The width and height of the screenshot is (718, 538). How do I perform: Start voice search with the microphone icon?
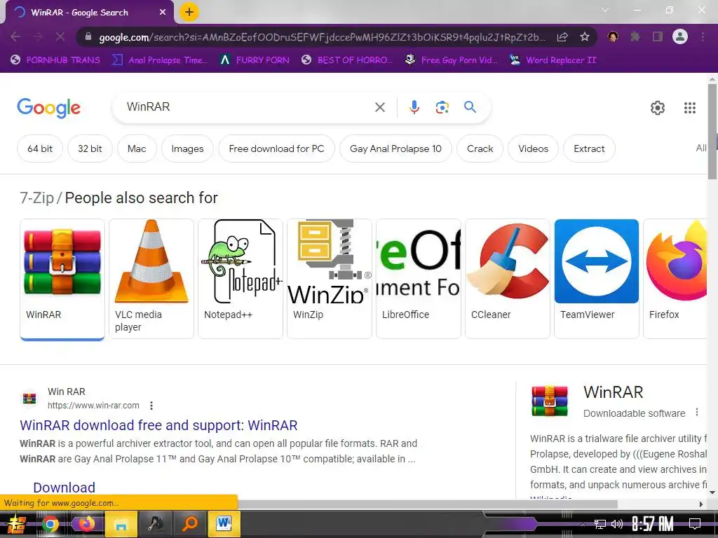[x=414, y=107]
